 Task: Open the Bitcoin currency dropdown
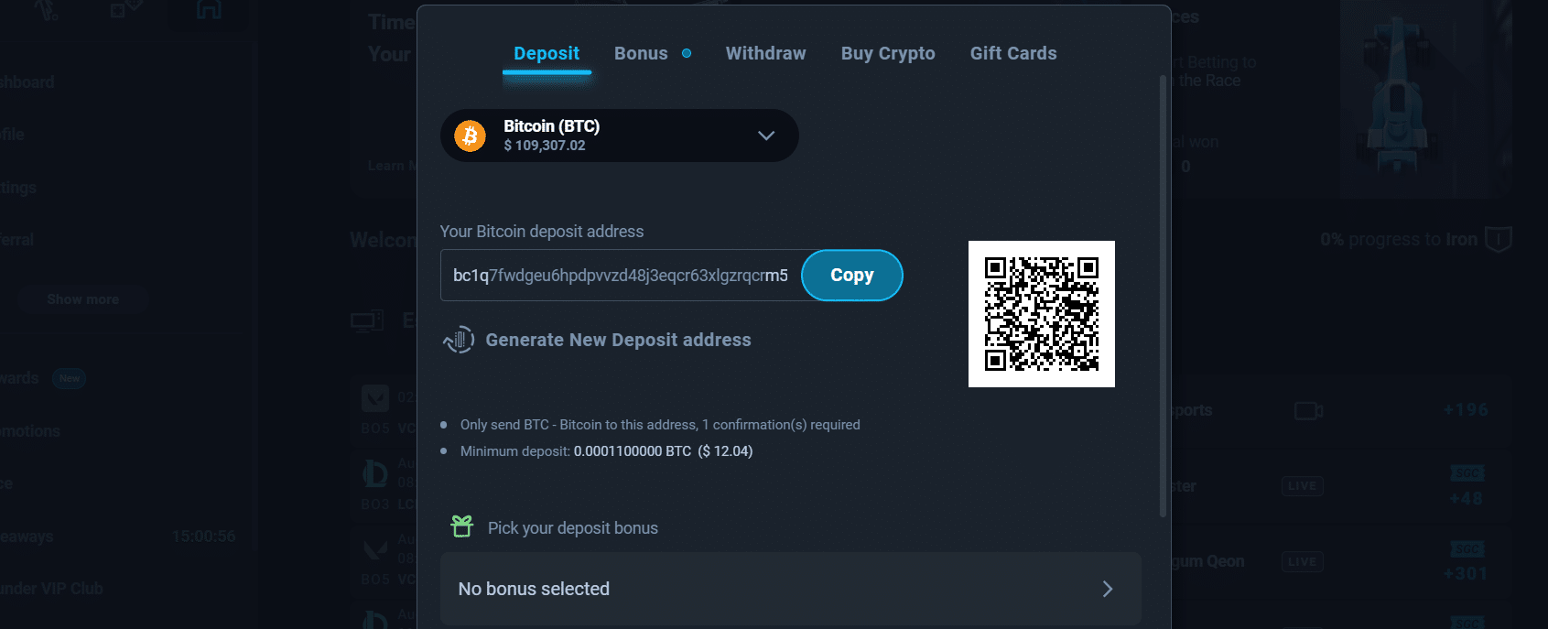click(x=766, y=136)
